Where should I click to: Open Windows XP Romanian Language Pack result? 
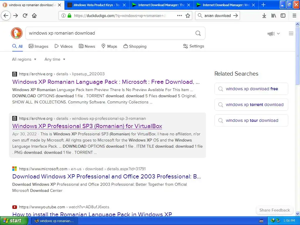[106, 82]
